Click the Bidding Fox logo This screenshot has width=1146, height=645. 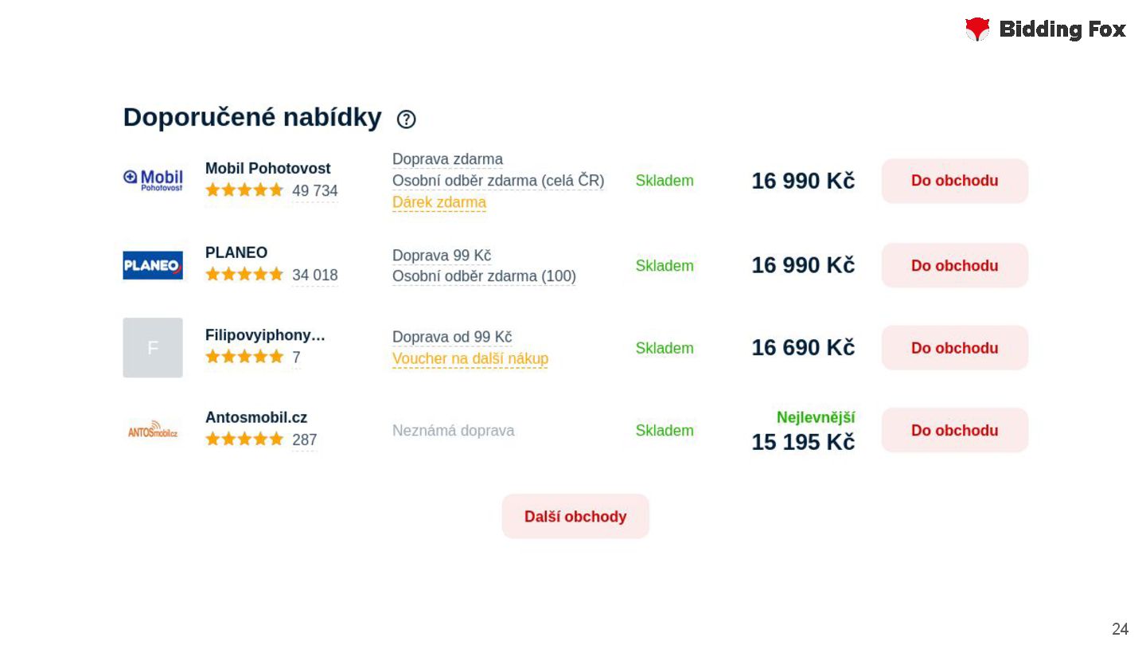click(1045, 29)
